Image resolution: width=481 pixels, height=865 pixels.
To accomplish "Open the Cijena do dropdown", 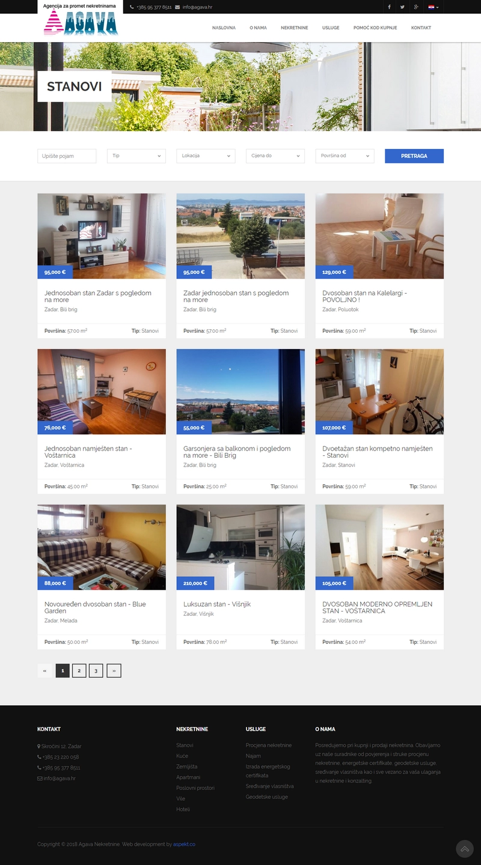I will [x=275, y=156].
